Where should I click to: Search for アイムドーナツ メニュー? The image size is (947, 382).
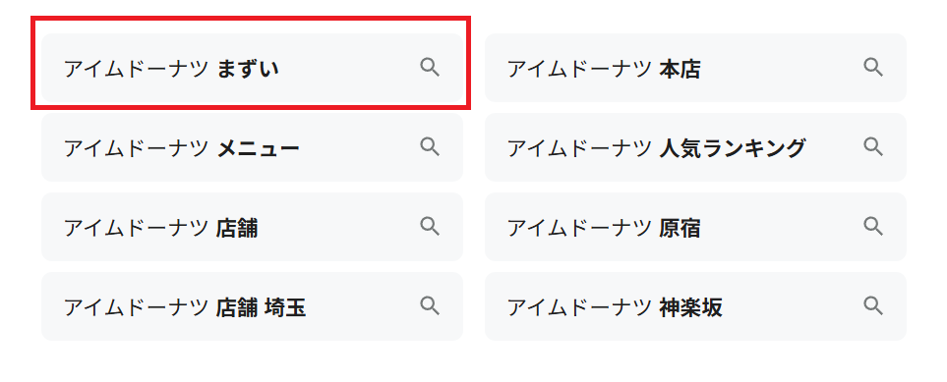click(252, 147)
